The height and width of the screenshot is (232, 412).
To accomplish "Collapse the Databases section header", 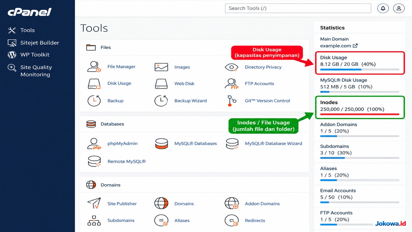I will [195, 124].
